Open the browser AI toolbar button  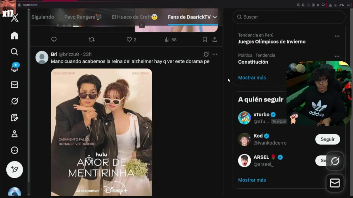point(342,5)
